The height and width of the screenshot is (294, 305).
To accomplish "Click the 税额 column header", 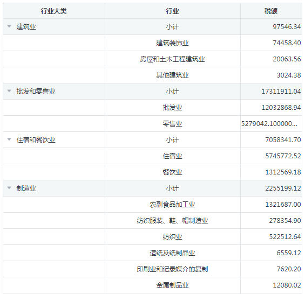I will pos(271,11).
